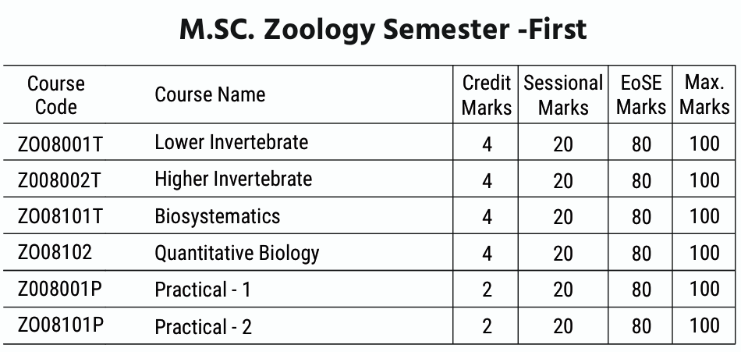Click the ZO08102 course code cell
This screenshot has width=741, height=352.
55,253
